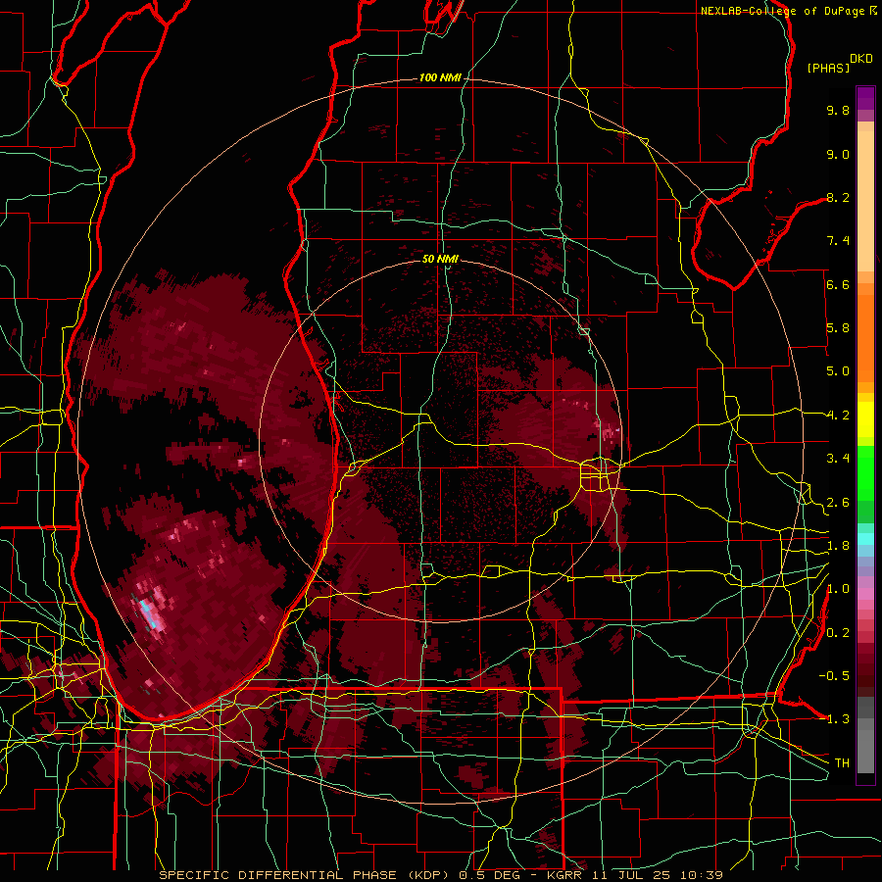Click the 5.0 scale value

tap(838, 371)
